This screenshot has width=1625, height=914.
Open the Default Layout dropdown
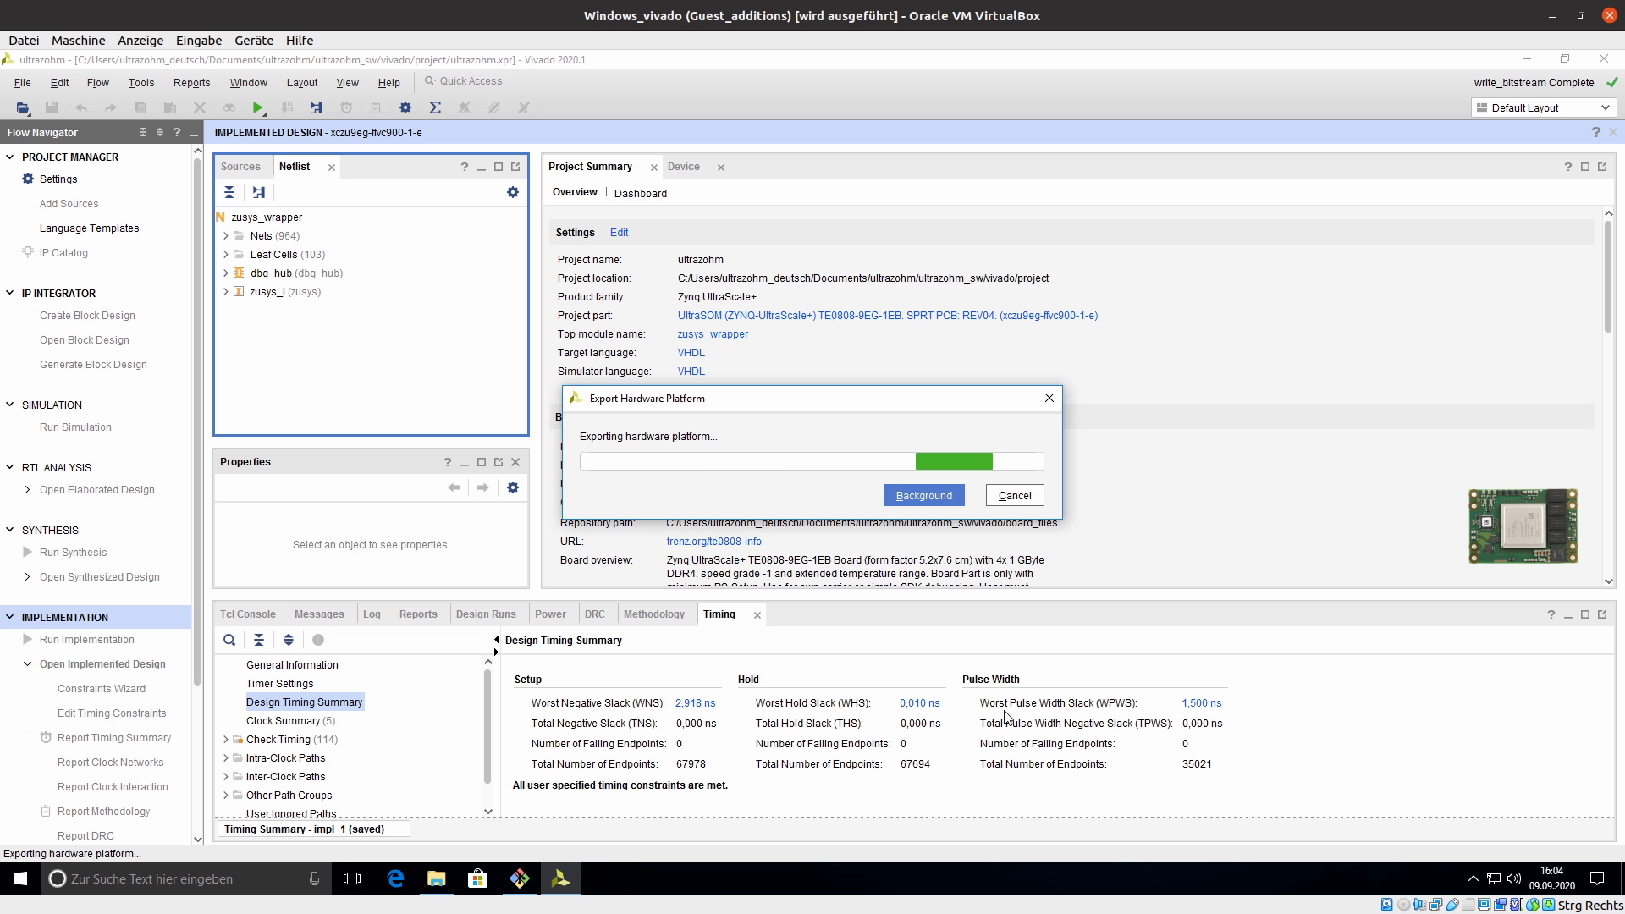point(1543,107)
